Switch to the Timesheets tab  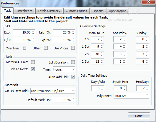[24, 11]
